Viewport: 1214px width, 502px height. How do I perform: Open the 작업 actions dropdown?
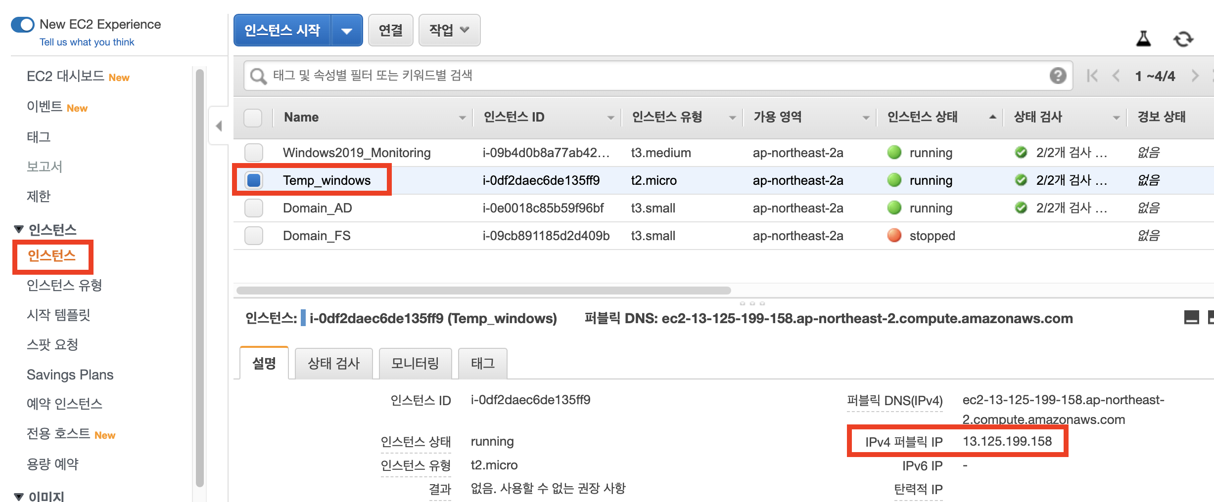pos(449,30)
